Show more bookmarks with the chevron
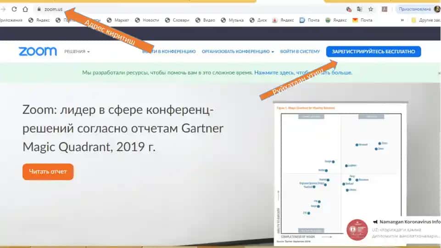This screenshot has width=441, height=248. [402, 20]
